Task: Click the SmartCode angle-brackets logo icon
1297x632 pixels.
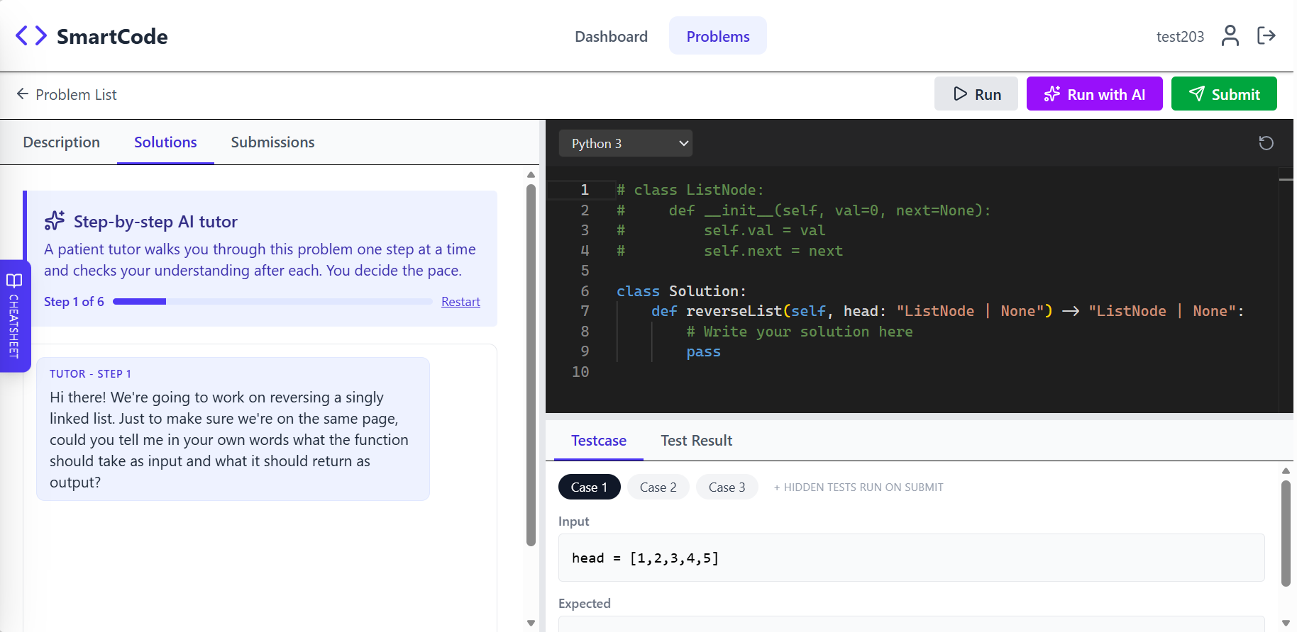Action: [x=31, y=35]
